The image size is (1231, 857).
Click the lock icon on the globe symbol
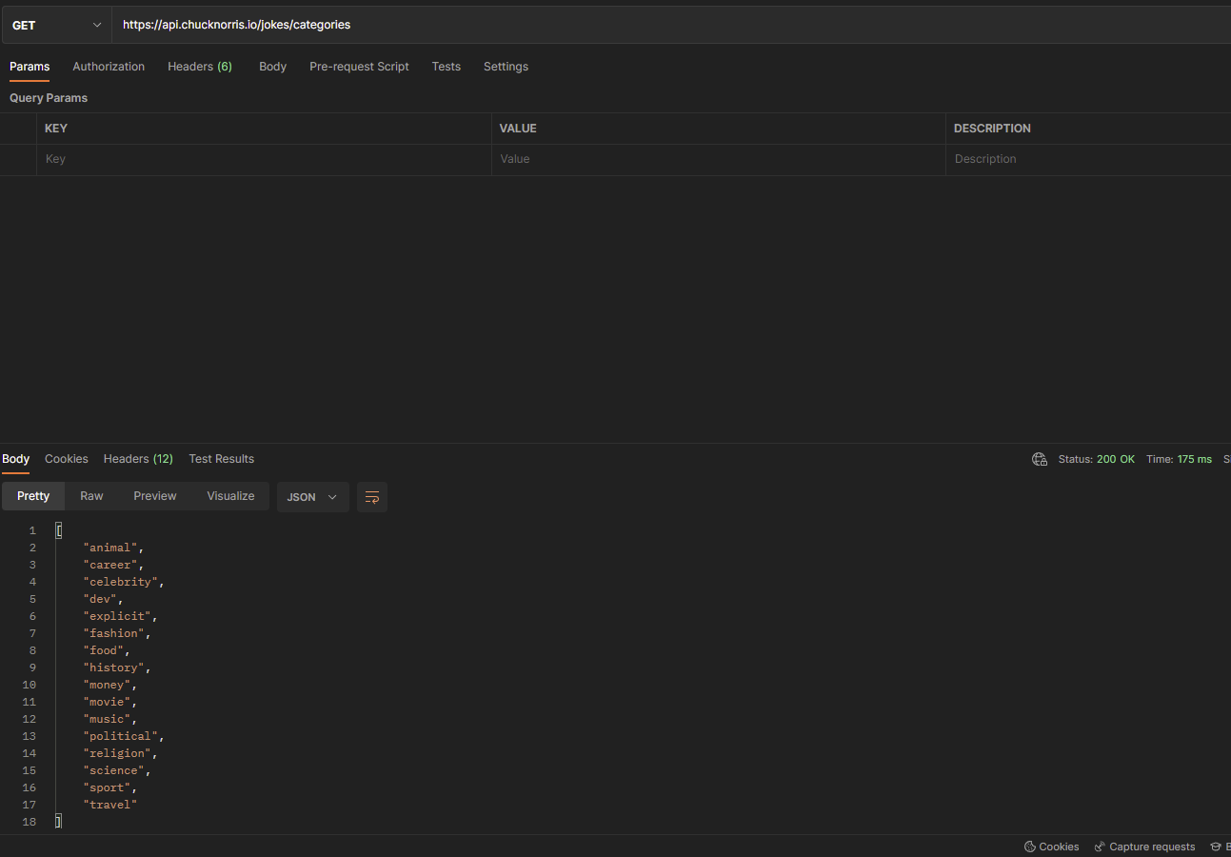[1039, 459]
